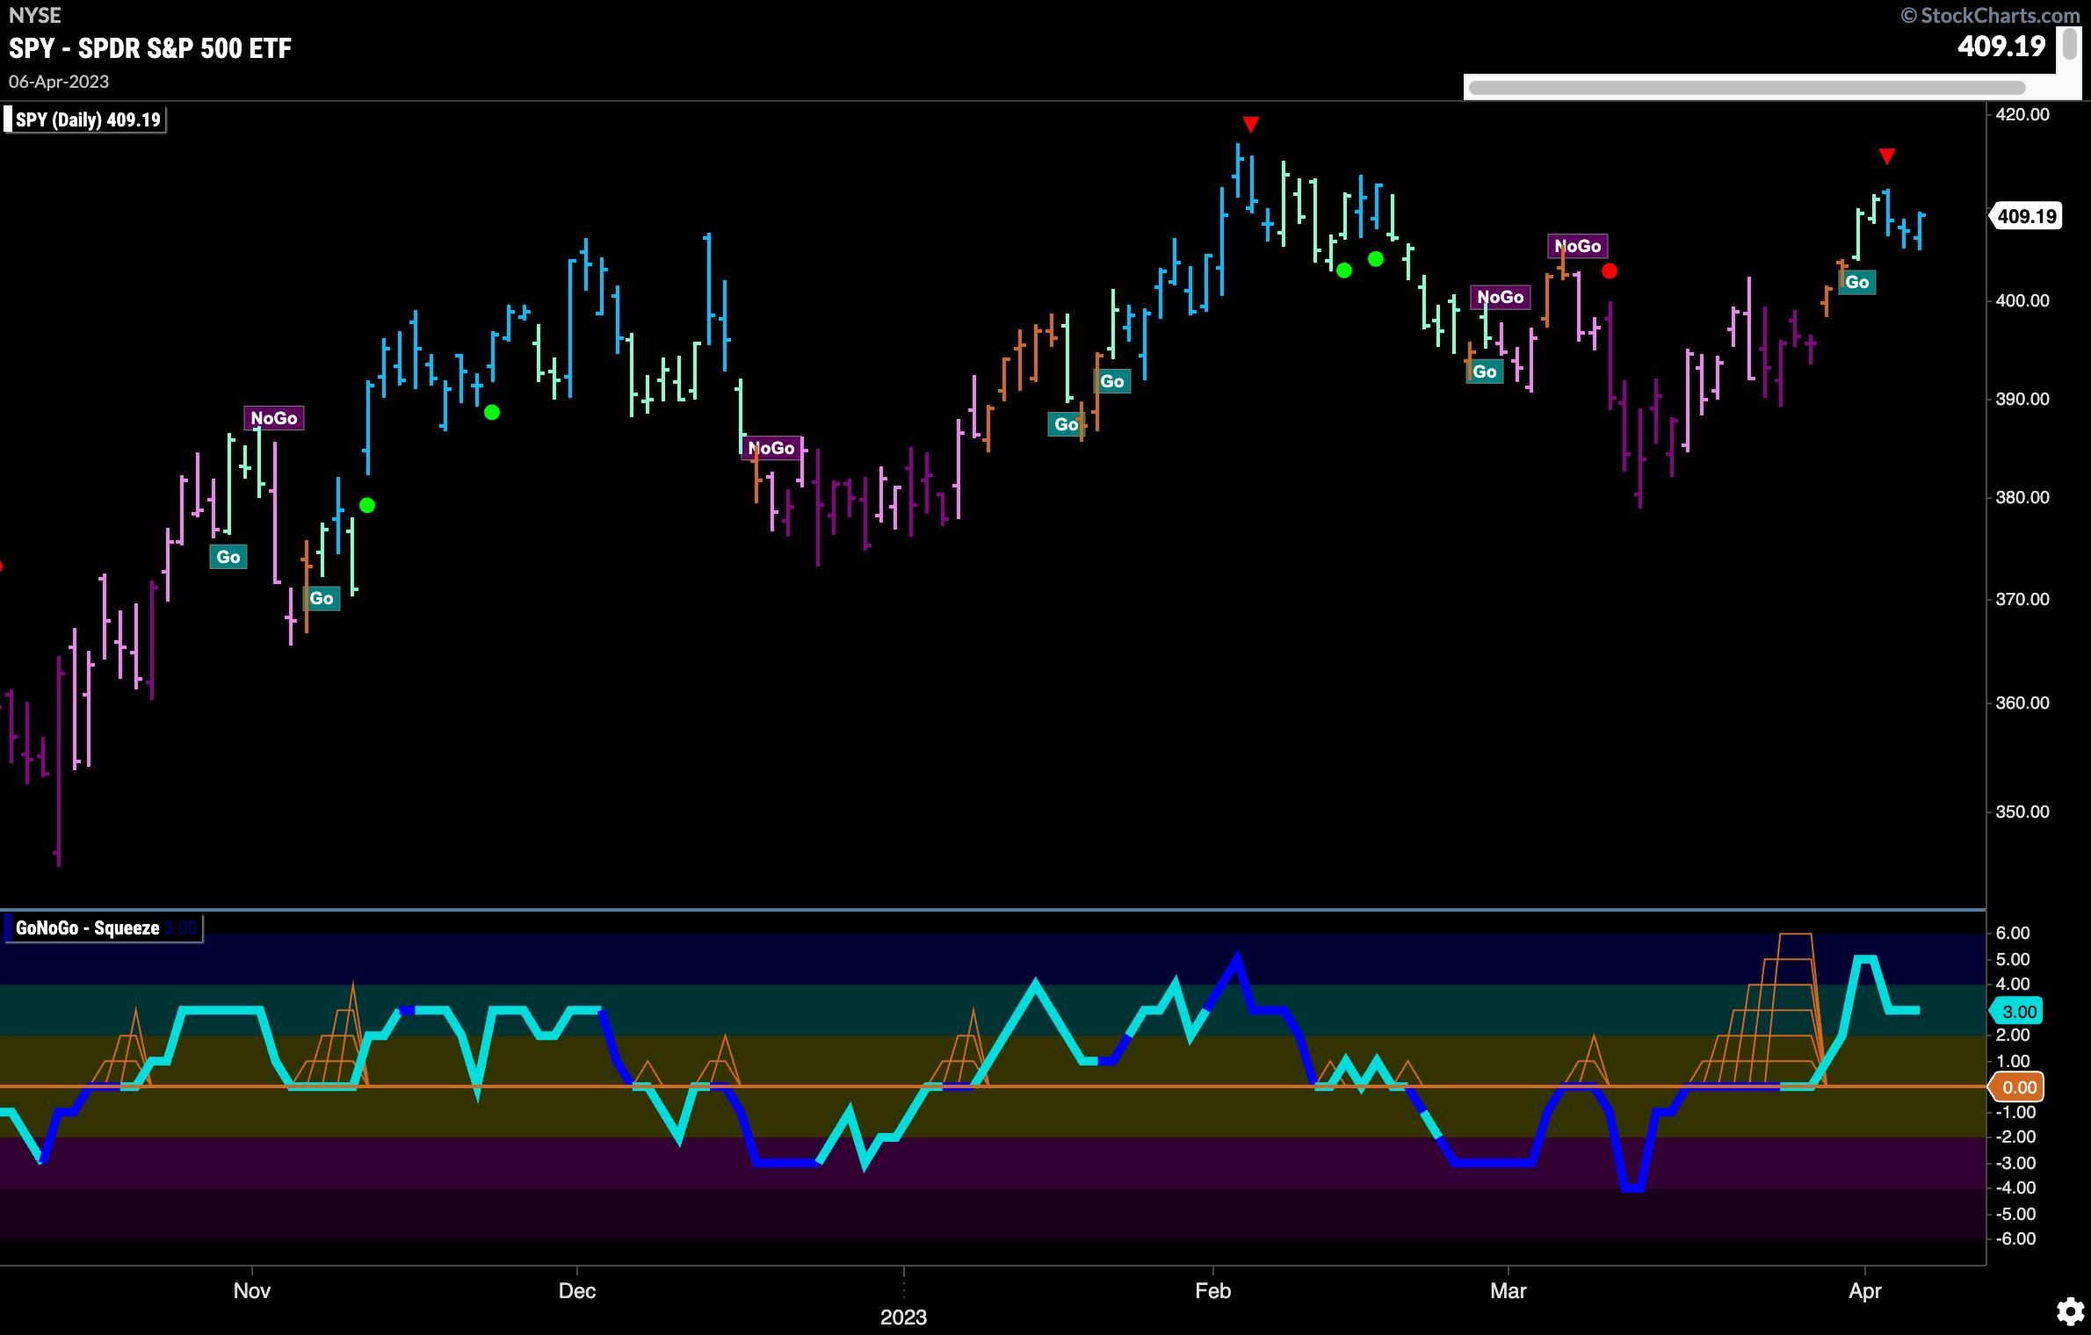Toggle the GoNoGo - Squeeze legend label
This screenshot has height=1335, width=2091.
88,928
